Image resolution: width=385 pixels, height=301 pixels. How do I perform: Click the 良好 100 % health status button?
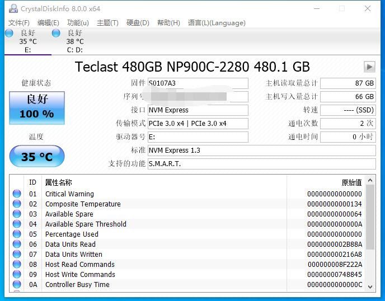pyautogui.click(x=37, y=108)
